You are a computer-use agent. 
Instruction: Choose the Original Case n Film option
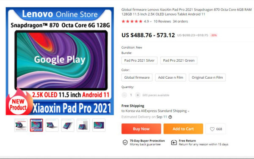(x=207, y=77)
